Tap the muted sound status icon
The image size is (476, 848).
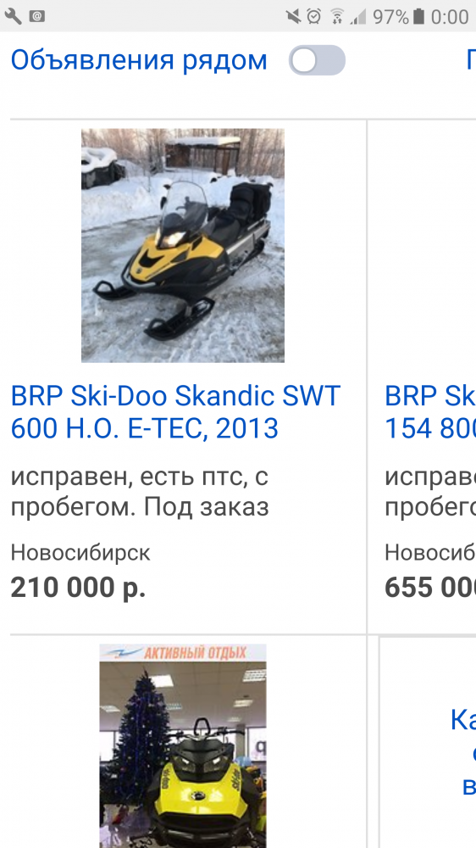pos(293,16)
